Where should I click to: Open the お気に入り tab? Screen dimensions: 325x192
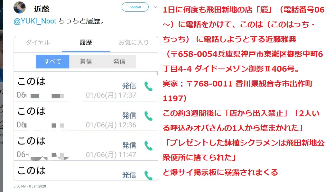tap(133, 42)
